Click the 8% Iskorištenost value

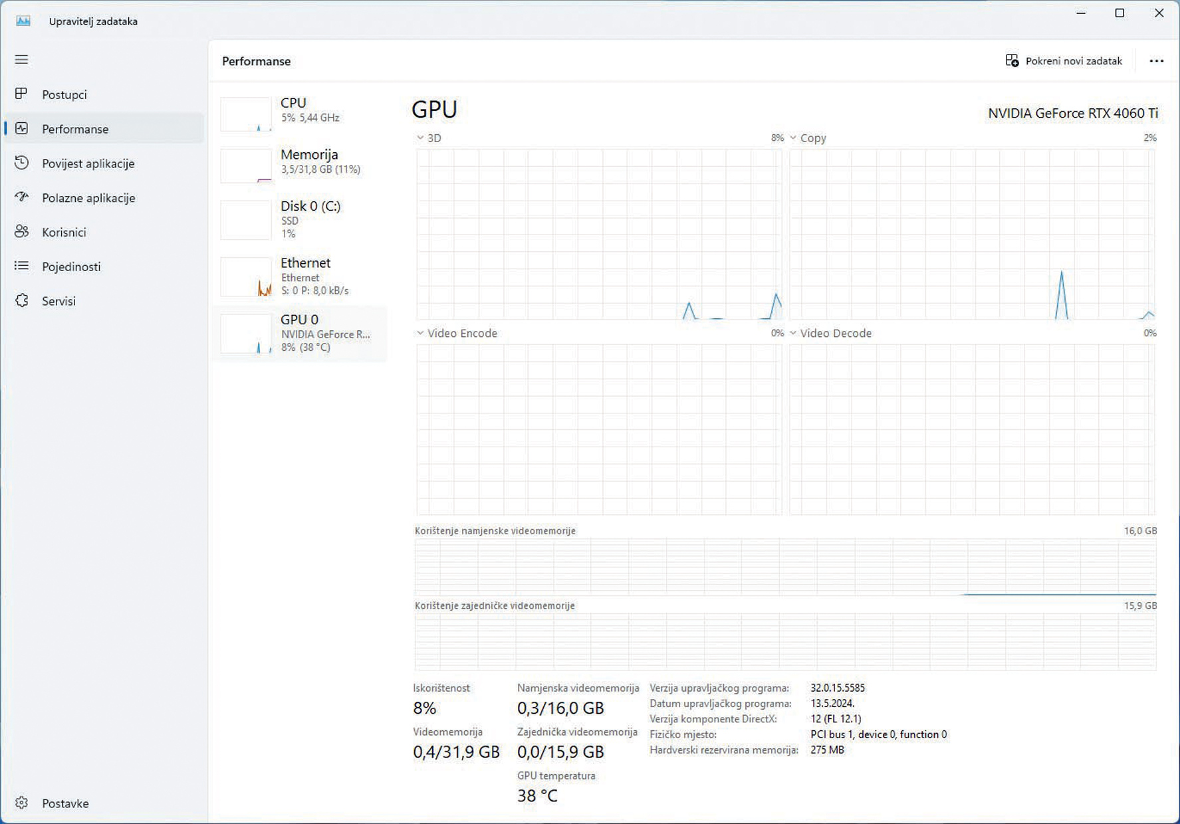tap(424, 708)
